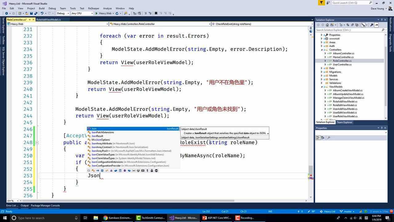The height and width of the screenshot is (222, 394).
Task: Click the bookmark toggle toolbar icon
Action: tap(156, 13)
